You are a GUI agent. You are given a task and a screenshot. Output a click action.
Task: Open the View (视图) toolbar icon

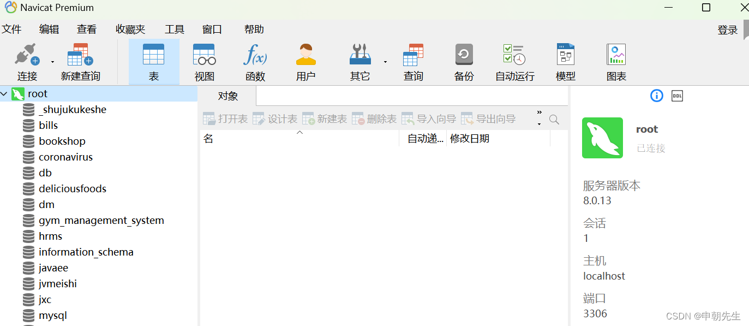coord(205,55)
